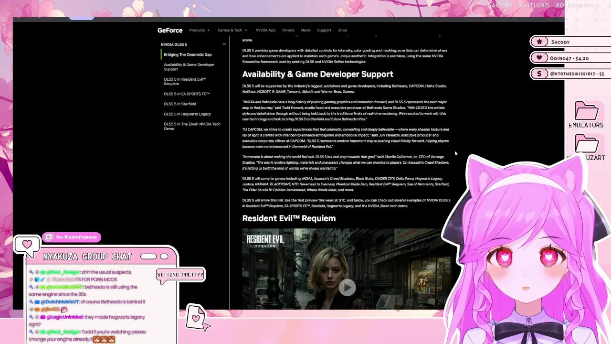Go to the Drivers page
Viewport: 611px width, 344px height.
point(288,30)
